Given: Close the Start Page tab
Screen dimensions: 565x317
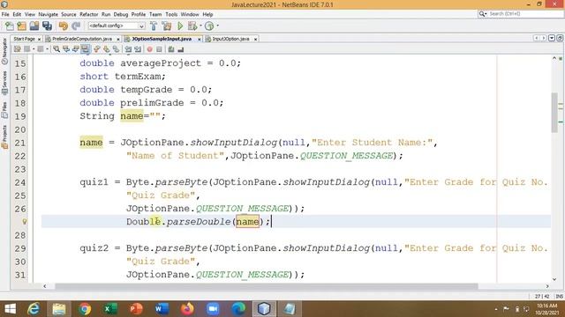Looking at the screenshot, I should click(x=39, y=39).
